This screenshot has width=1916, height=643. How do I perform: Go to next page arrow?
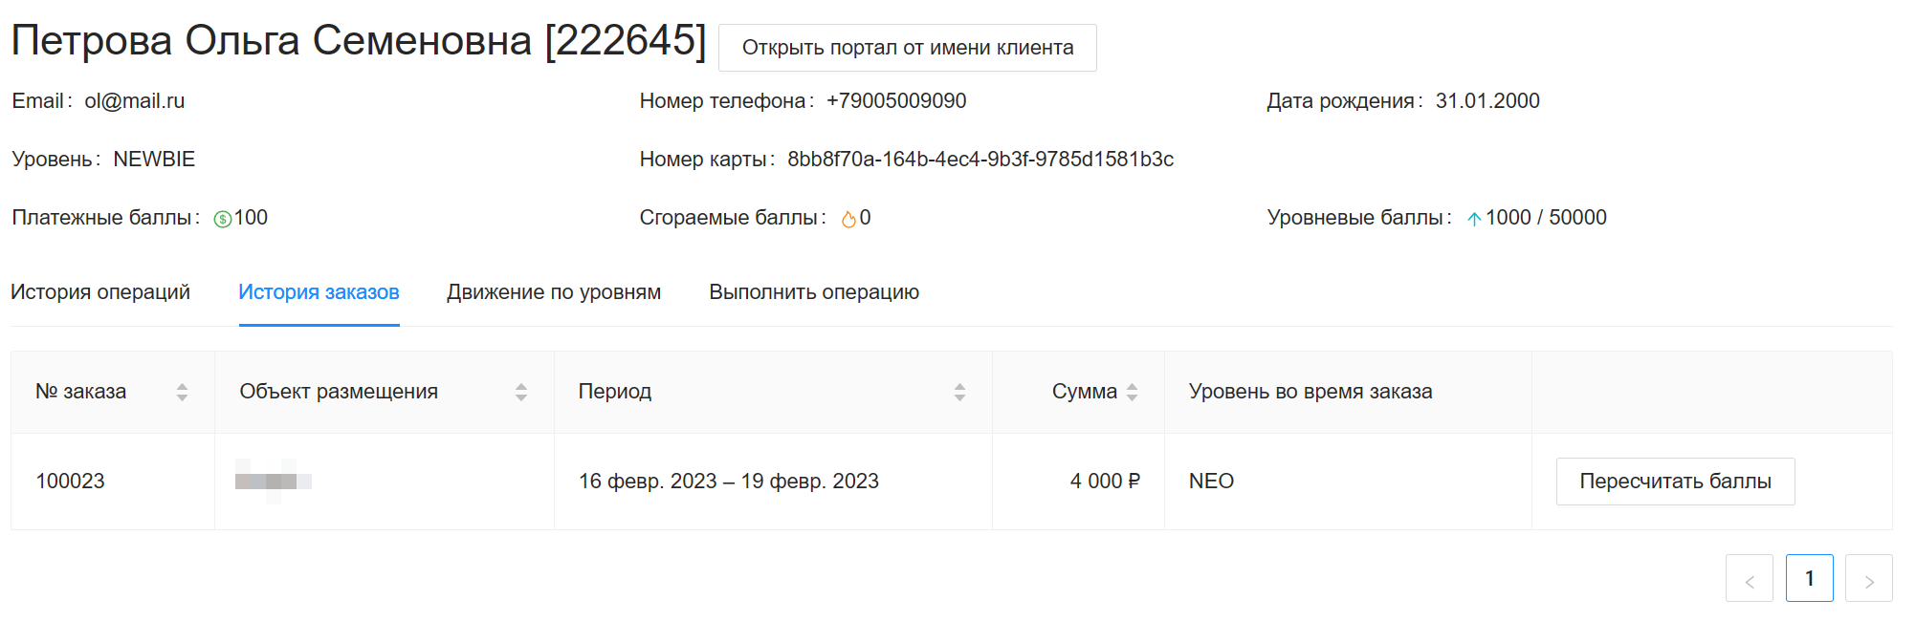coord(1868,579)
